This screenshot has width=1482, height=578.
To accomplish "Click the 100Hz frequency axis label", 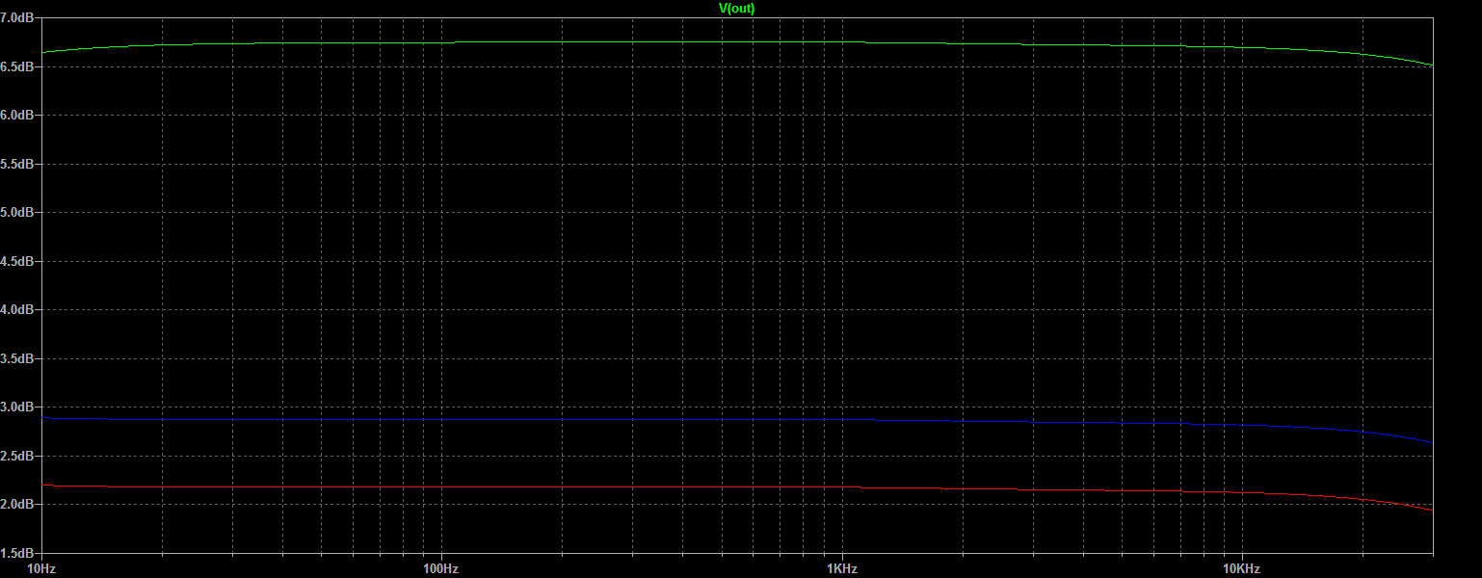I will coord(441,568).
